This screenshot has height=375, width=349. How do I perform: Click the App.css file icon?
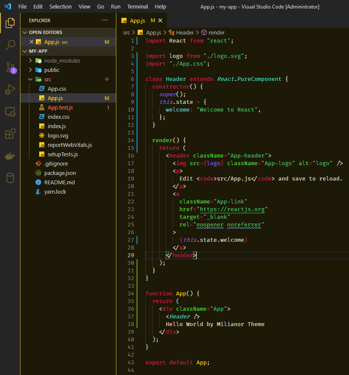pyautogui.click(x=42, y=89)
